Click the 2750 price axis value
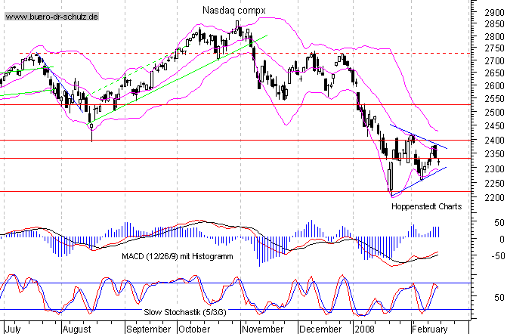The height and width of the screenshot is (334, 507). [x=495, y=48]
